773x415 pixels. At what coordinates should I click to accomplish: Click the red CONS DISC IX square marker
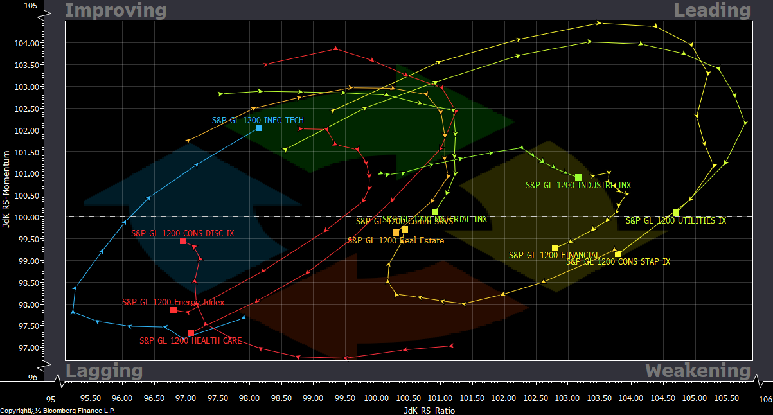[x=183, y=241]
